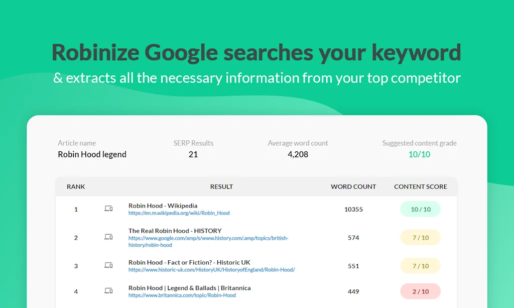Sort by the WORD COUNT column header

point(353,186)
